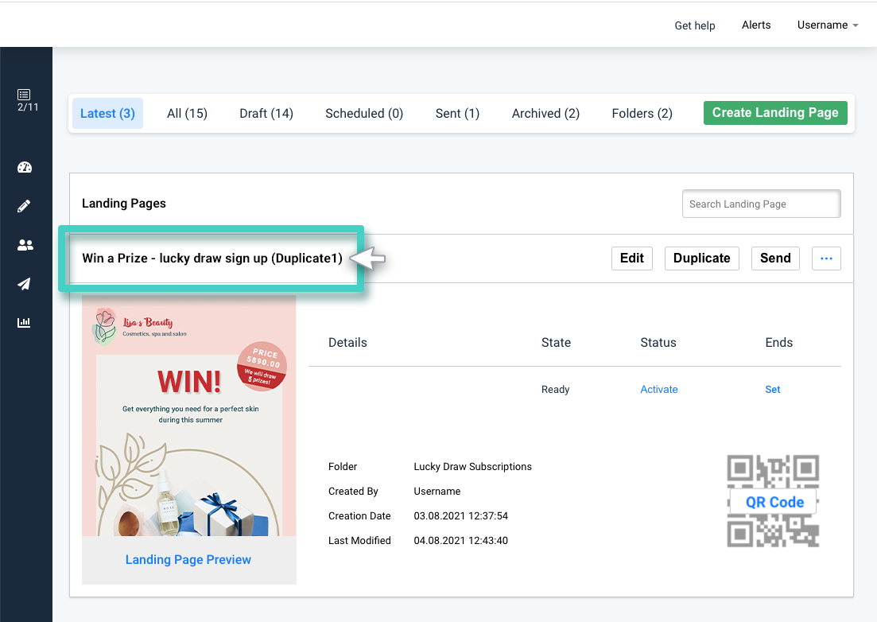This screenshot has width=877, height=622.
Task: Open the three-dots more options button
Action: pos(826,259)
